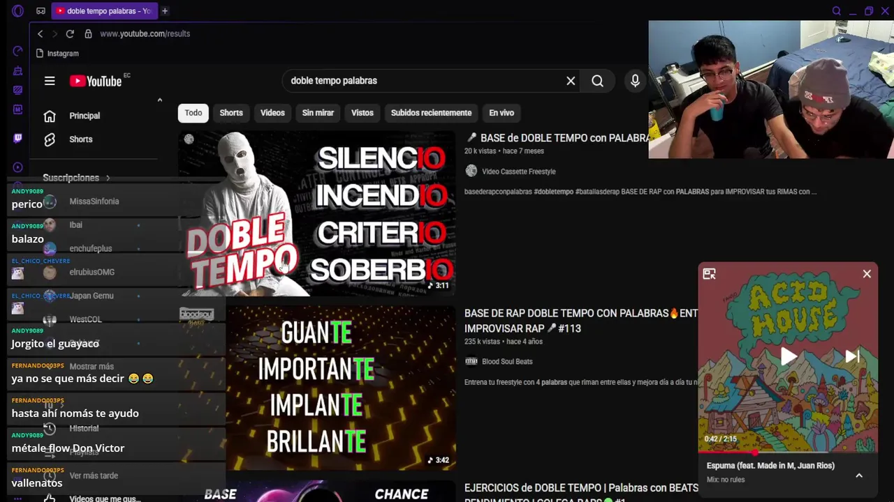Open the Opera search-tabs magnifier icon
The height and width of the screenshot is (502, 894).
836,11
